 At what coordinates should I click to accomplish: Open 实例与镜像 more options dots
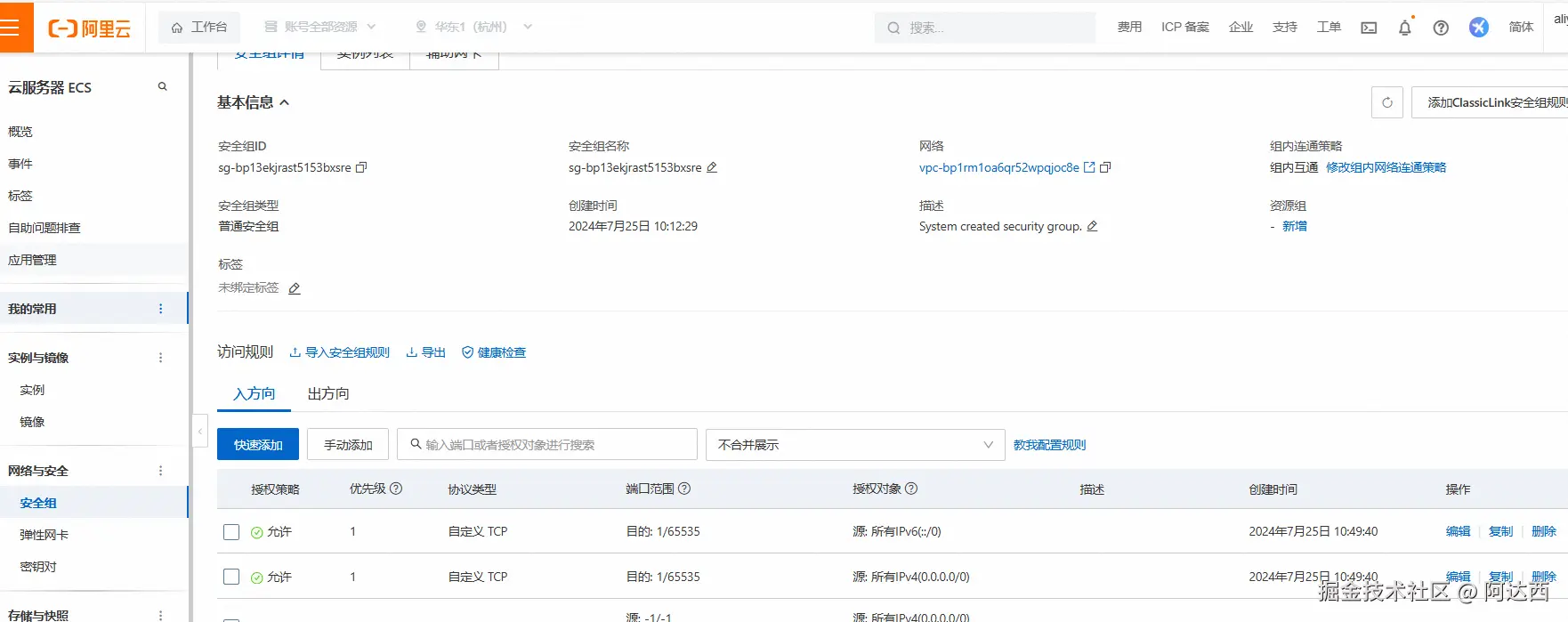point(161,358)
